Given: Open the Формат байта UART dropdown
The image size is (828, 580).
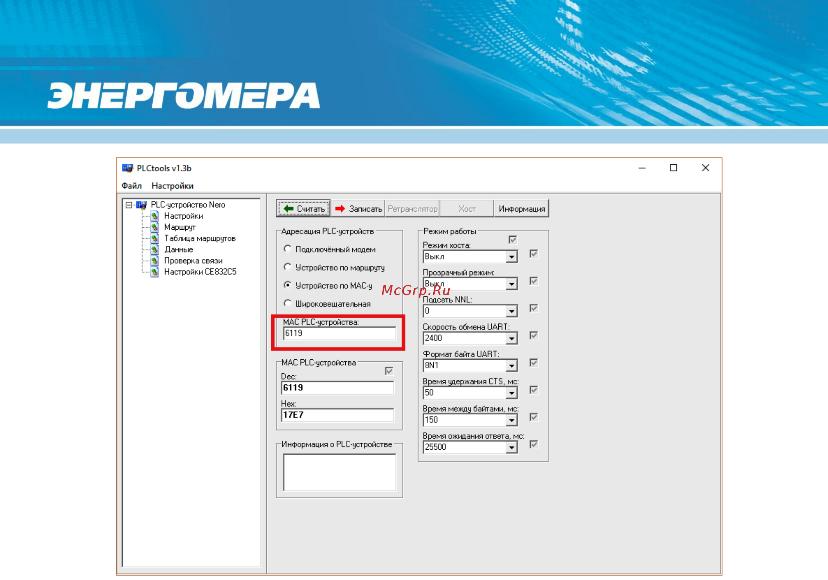Looking at the screenshot, I should tap(512, 366).
